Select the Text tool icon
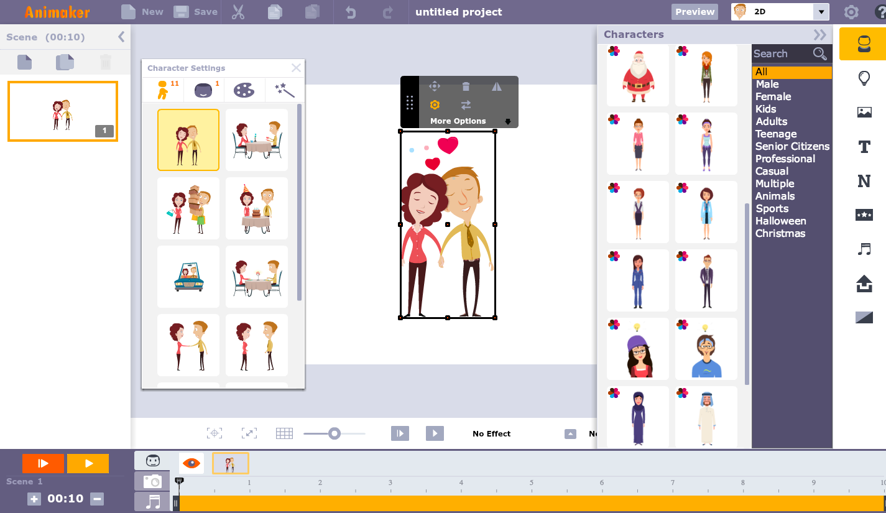 click(x=864, y=147)
